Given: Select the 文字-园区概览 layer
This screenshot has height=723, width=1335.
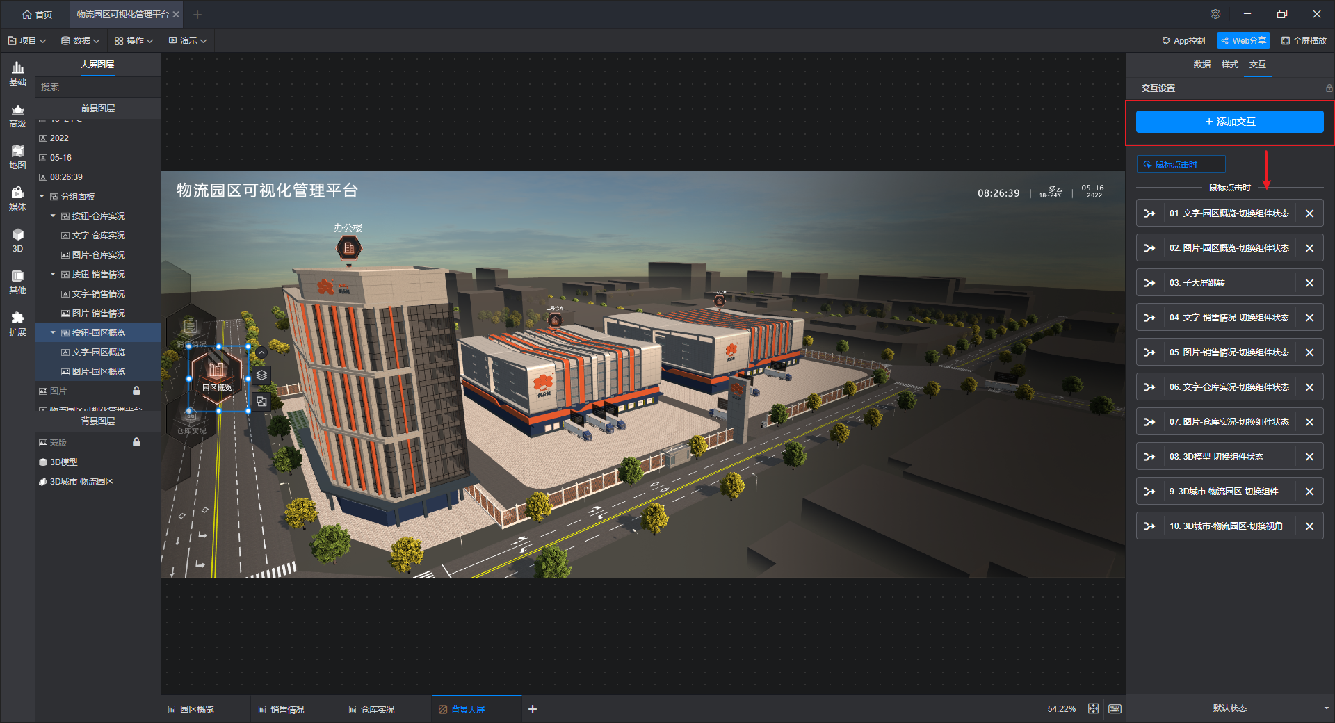Looking at the screenshot, I should point(99,352).
